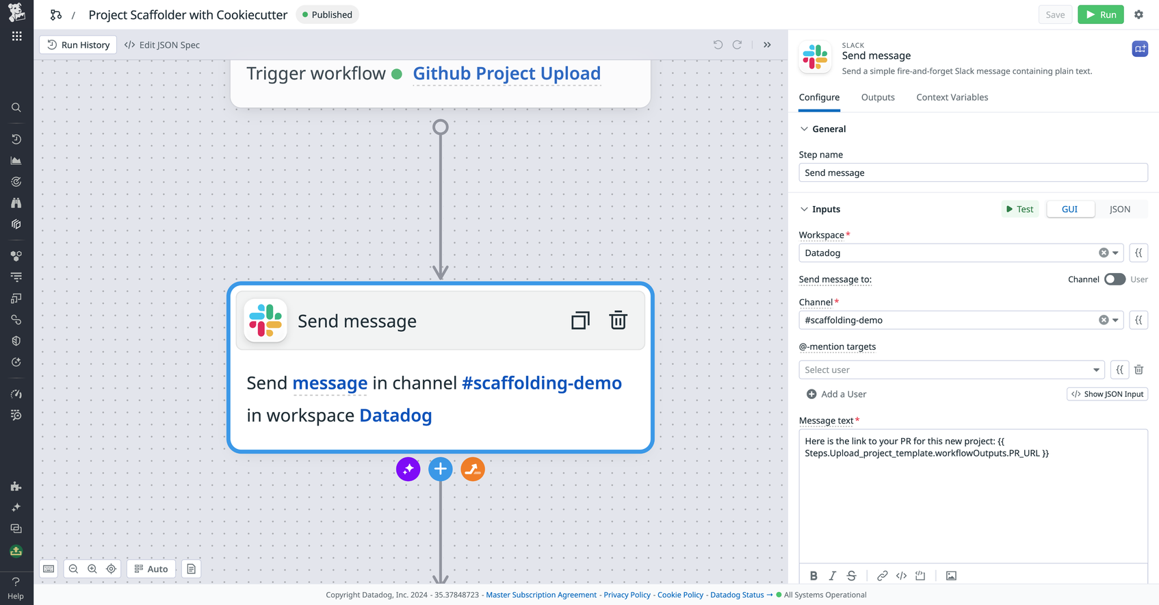Click into the Step name field
This screenshot has width=1159, height=605.
click(x=973, y=172)
